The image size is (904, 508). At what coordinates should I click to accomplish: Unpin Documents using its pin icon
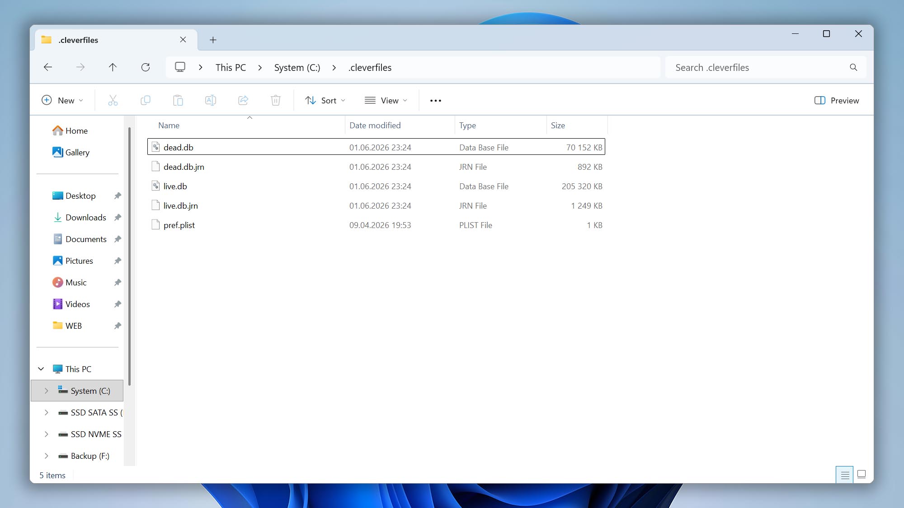118,239
